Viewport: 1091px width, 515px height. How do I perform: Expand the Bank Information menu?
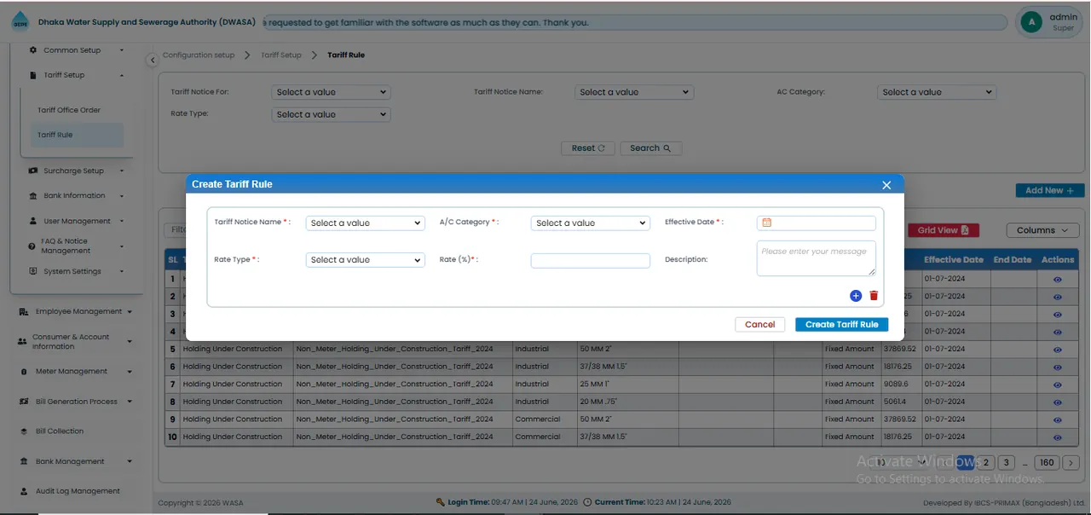tap(78, 196)
